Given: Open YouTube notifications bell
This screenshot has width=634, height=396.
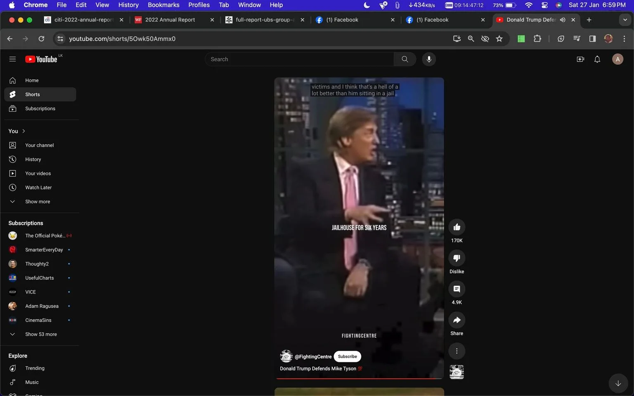Looking at the screenshot, I should coord(597,59).
